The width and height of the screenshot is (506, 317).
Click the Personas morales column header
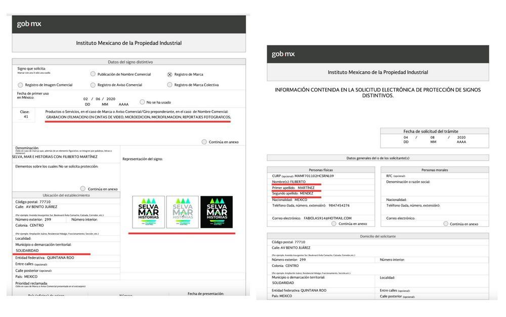pyautogui.click(x=434, y=170)
